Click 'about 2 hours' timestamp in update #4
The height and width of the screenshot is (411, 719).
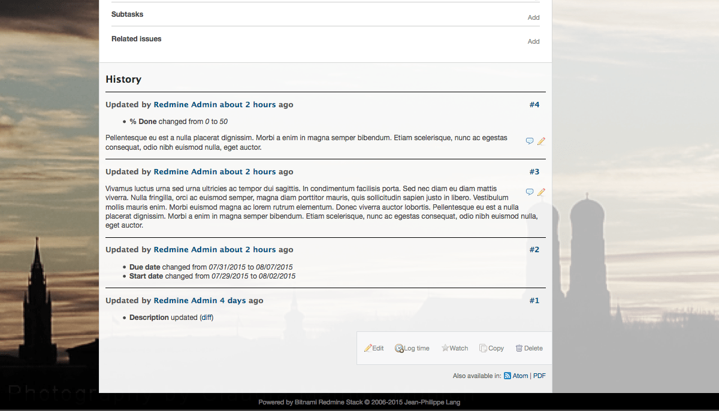pos(247,105)
